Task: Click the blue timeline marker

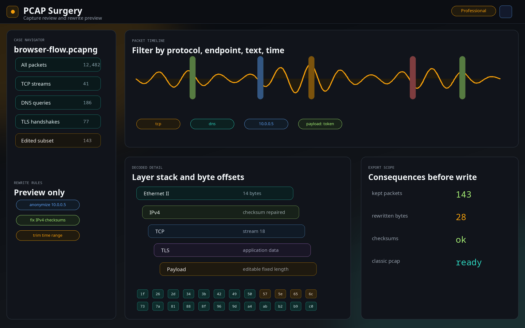Action: pos(260,78)
